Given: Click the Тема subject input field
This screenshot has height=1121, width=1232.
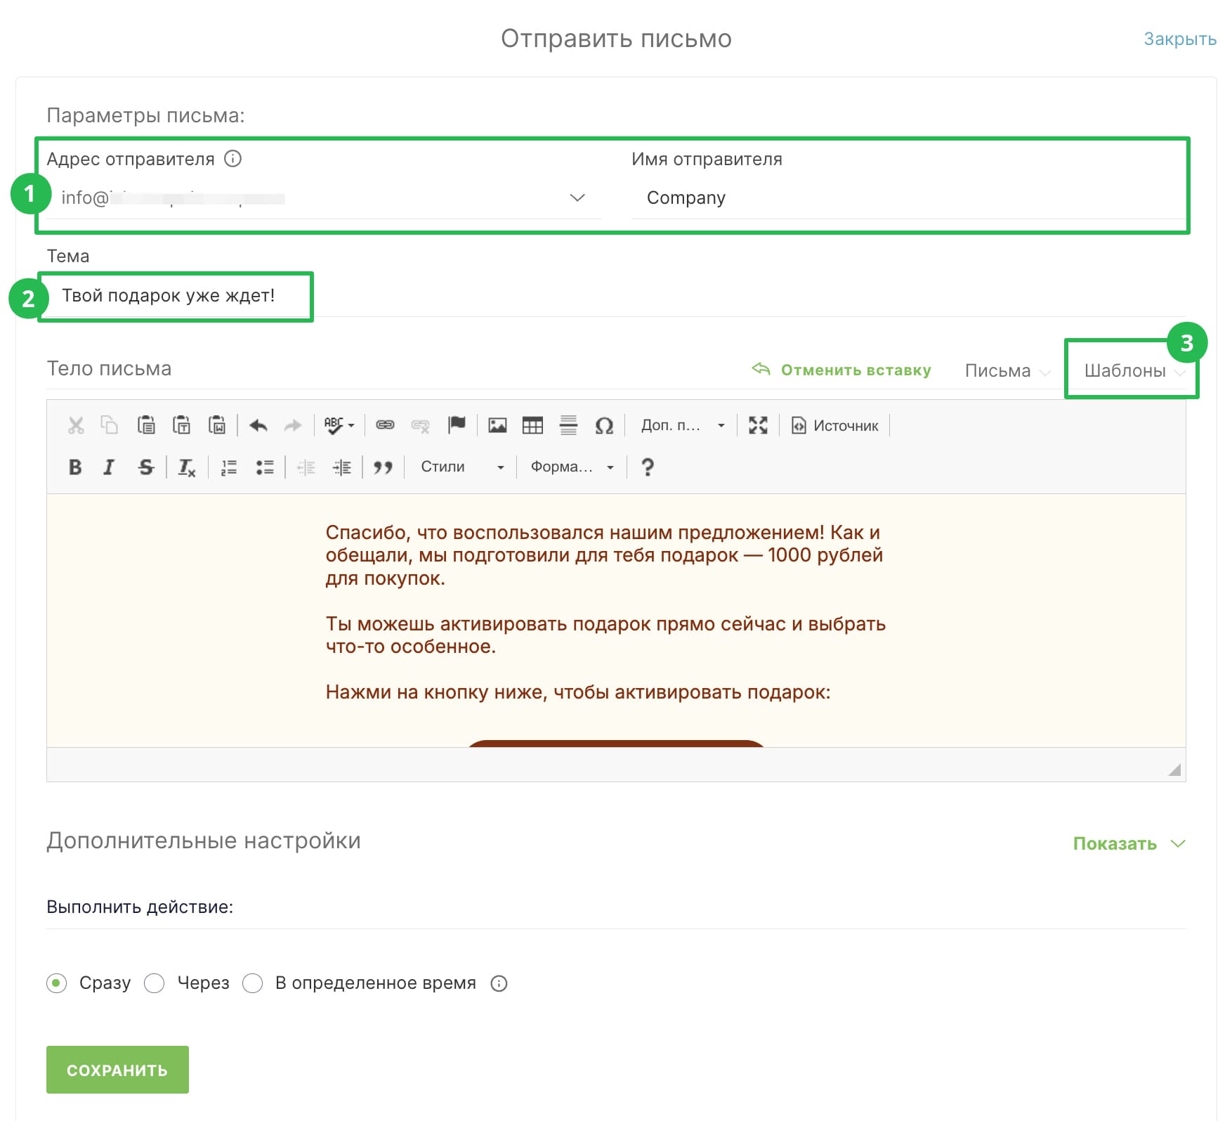Looking at the screenshot, I should point(617,296).
